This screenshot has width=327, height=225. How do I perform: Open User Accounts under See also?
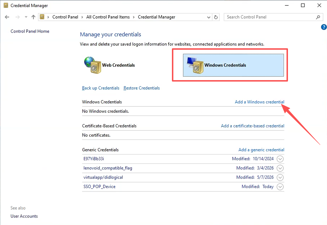coord(24,216)
